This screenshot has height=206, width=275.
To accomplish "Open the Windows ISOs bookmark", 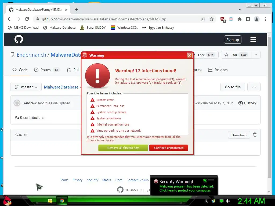I will 124,28.
